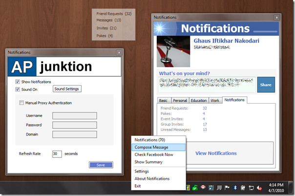Click the proxy Username input field
Image resolution: width=295 pixels, height=196 pixels.
(75, 116)
